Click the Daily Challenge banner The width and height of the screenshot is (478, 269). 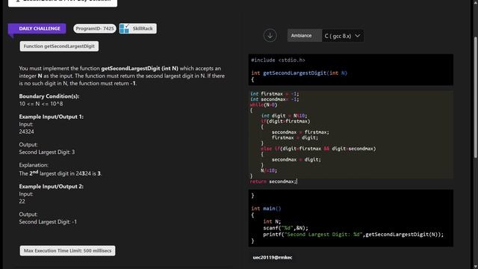tap(37, 28)
